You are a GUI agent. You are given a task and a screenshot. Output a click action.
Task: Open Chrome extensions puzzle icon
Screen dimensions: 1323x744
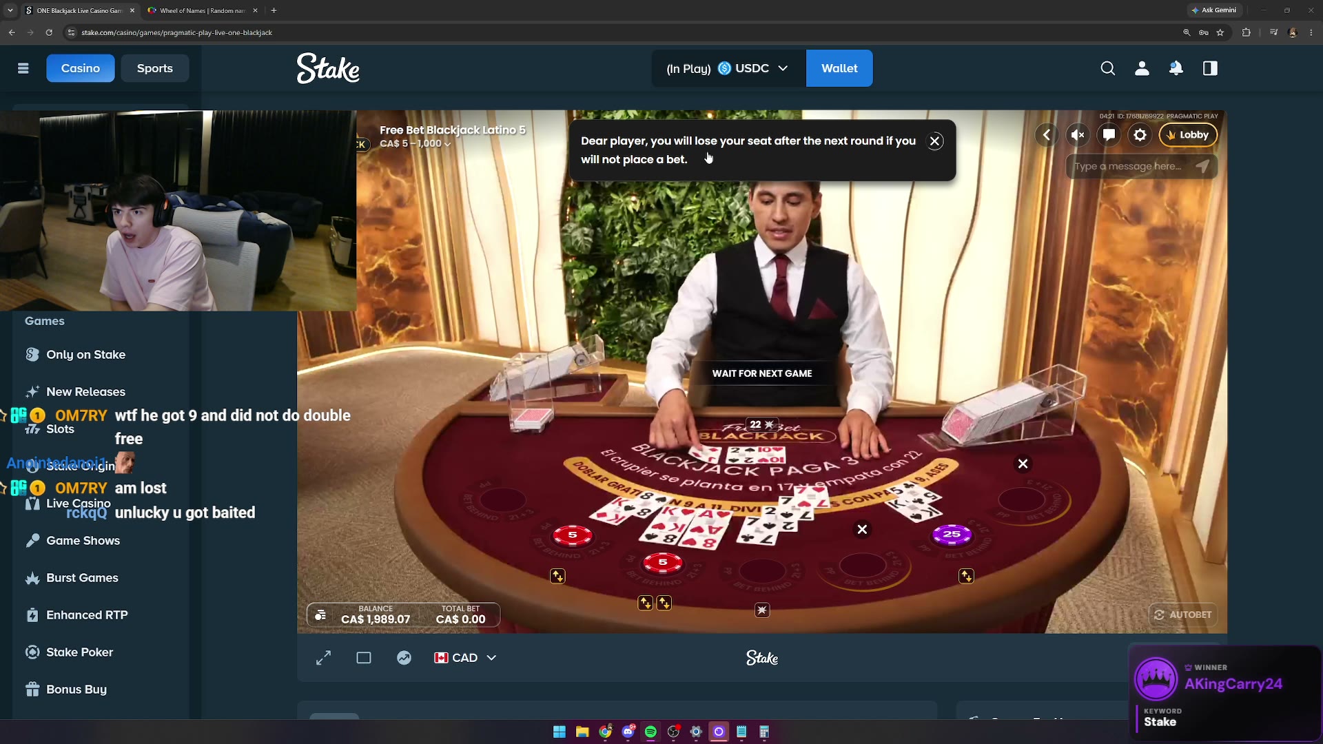point(1246,32)
